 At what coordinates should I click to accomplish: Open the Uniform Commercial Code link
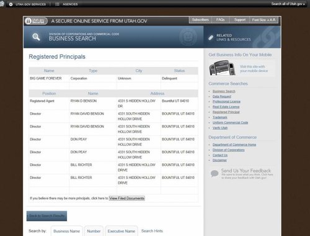[x=230, y=122]
